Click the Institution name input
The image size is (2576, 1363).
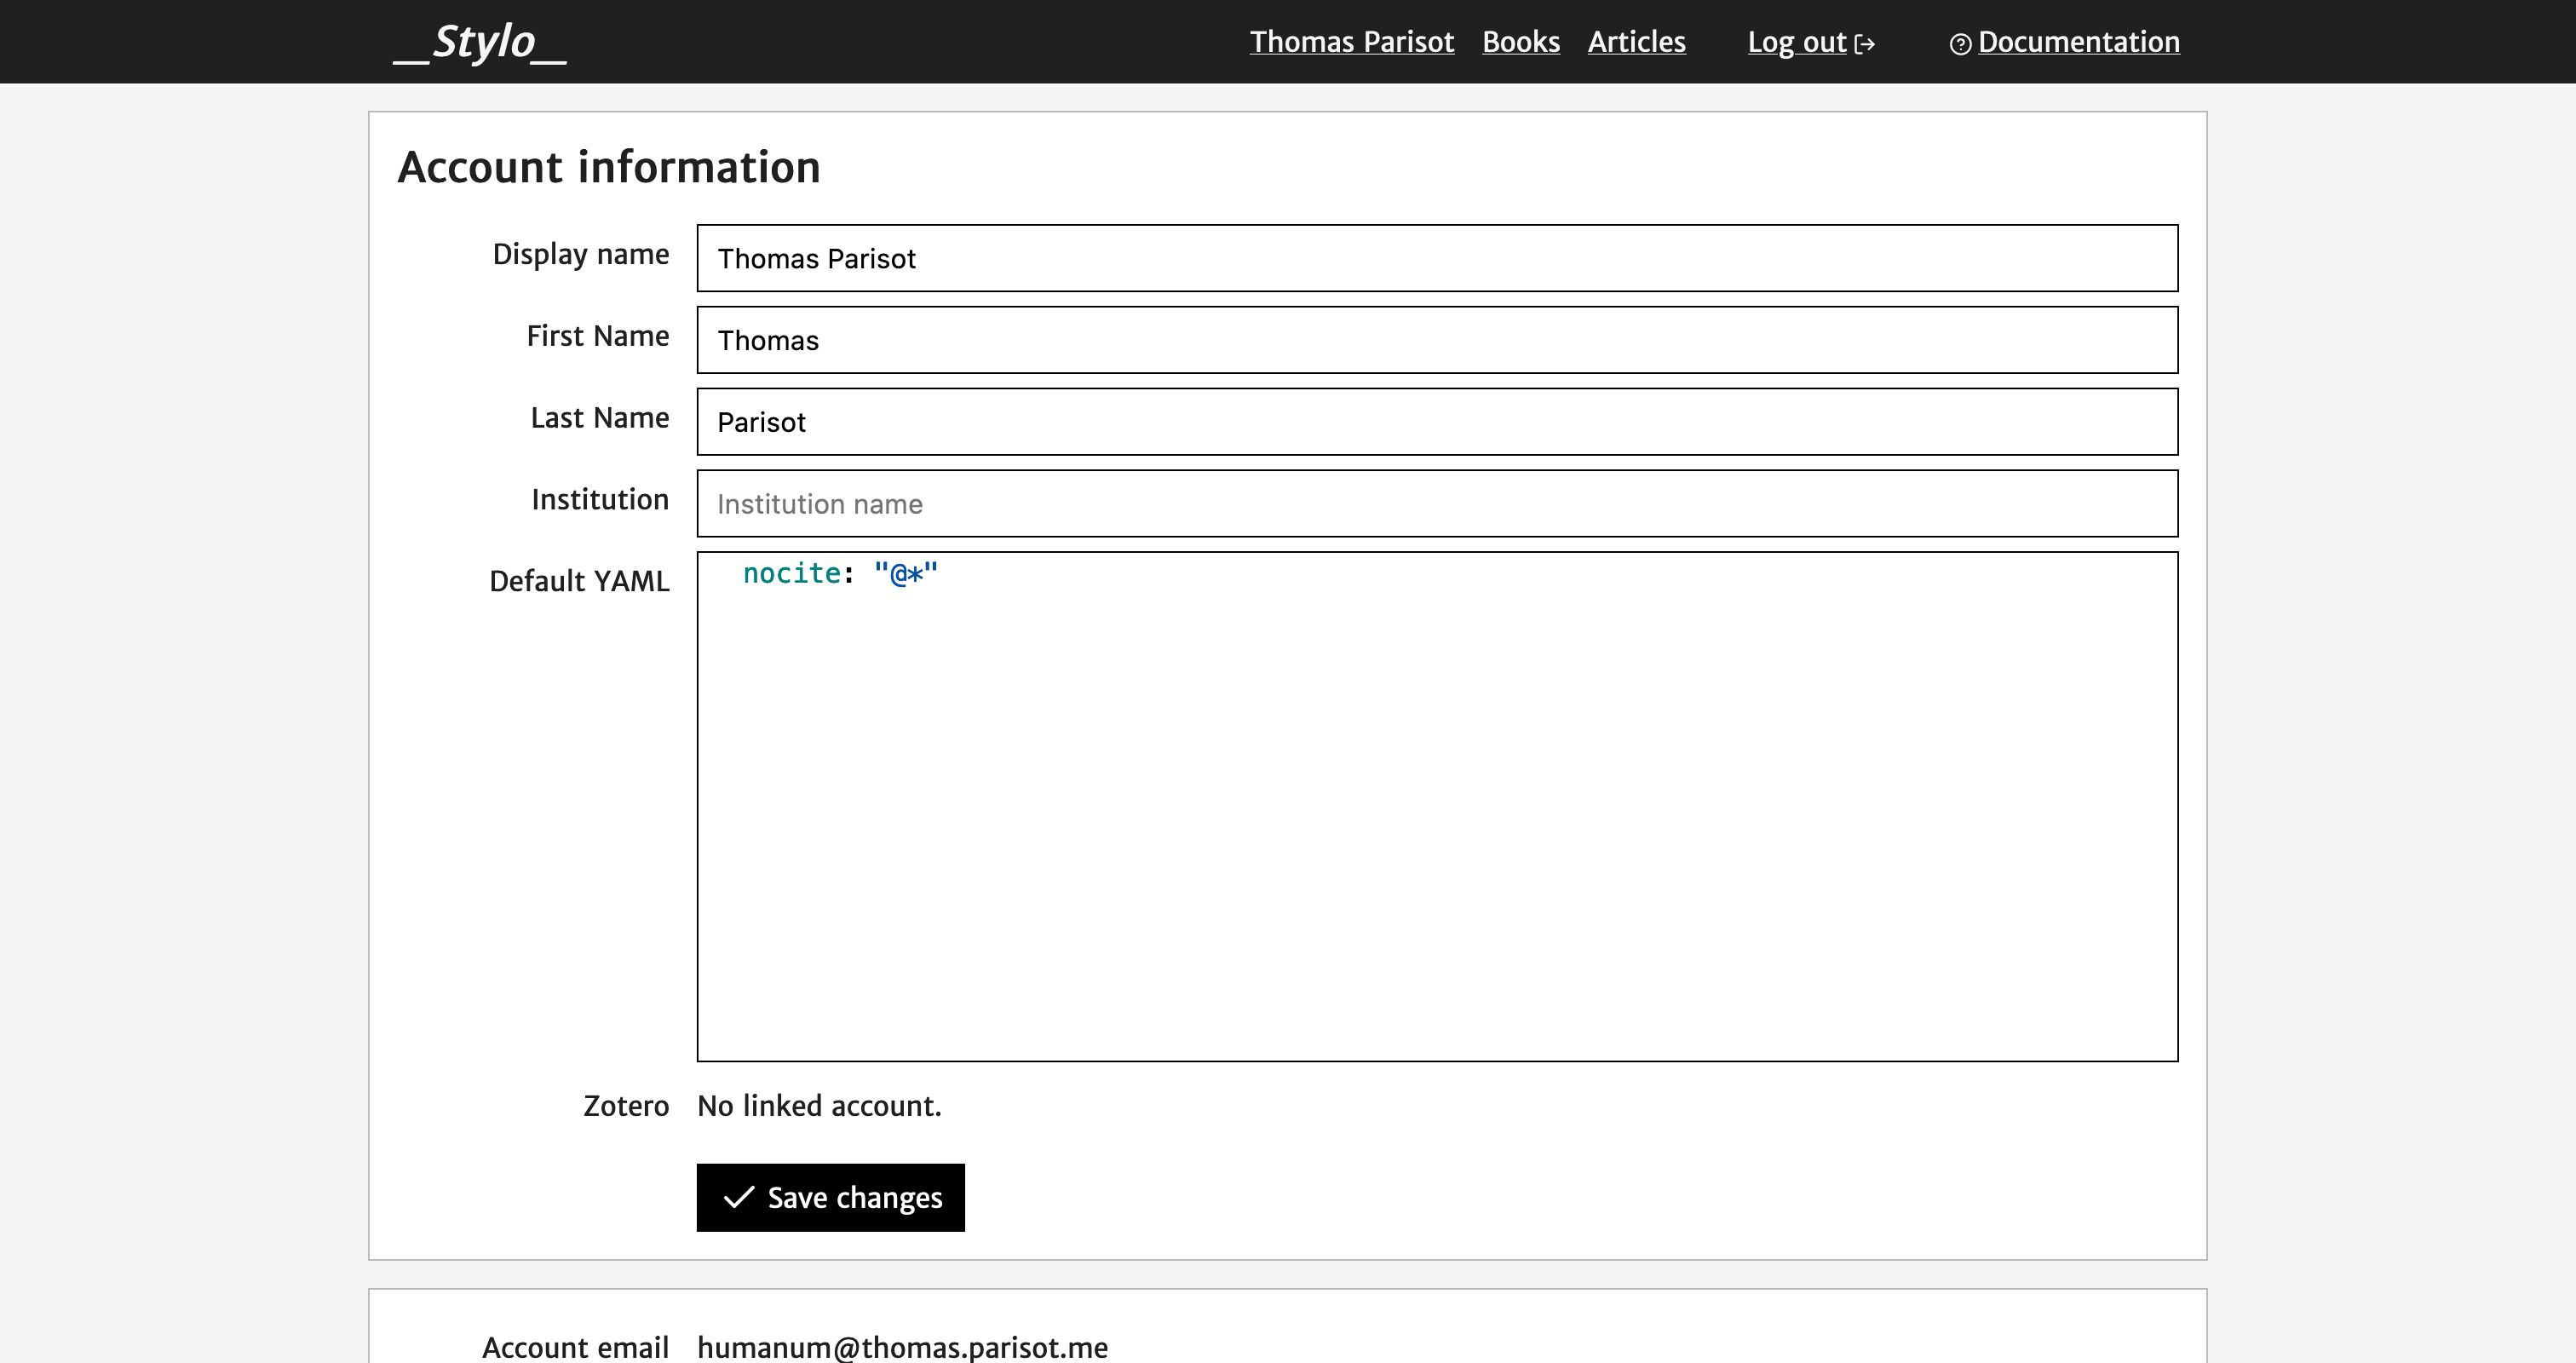pyautogui.click(x=1437, y=504)
